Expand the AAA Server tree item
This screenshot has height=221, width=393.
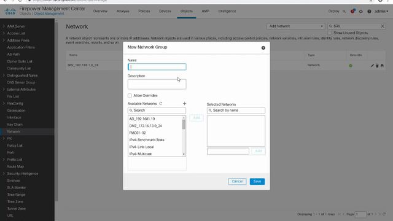[x=4, y=26]
